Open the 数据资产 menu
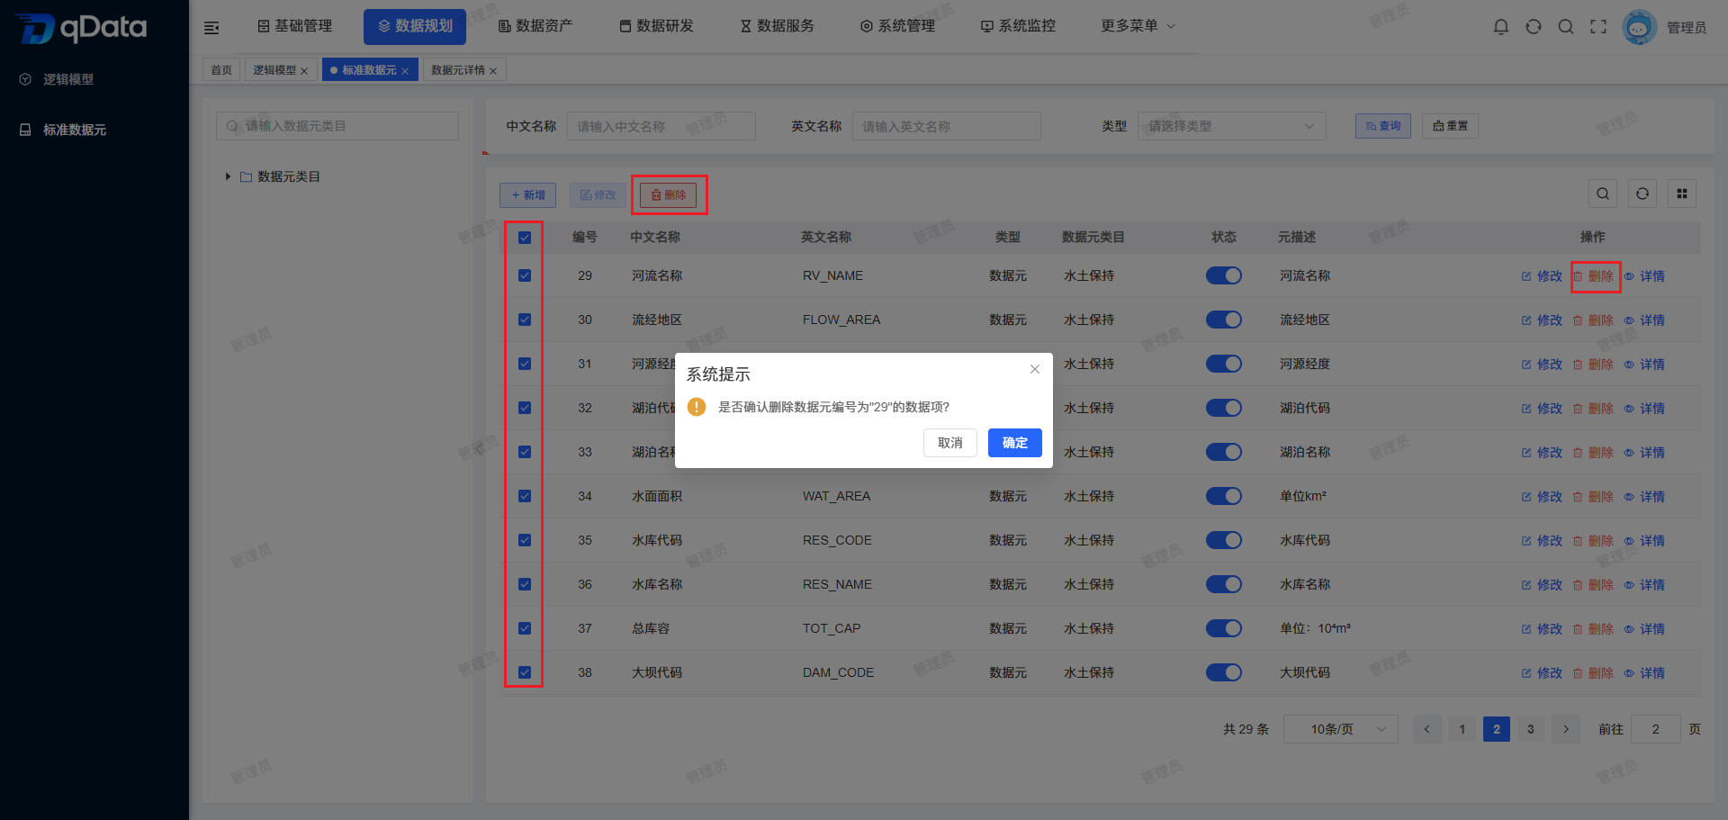The image size is (1728, 820). click(x=535, y=26)
